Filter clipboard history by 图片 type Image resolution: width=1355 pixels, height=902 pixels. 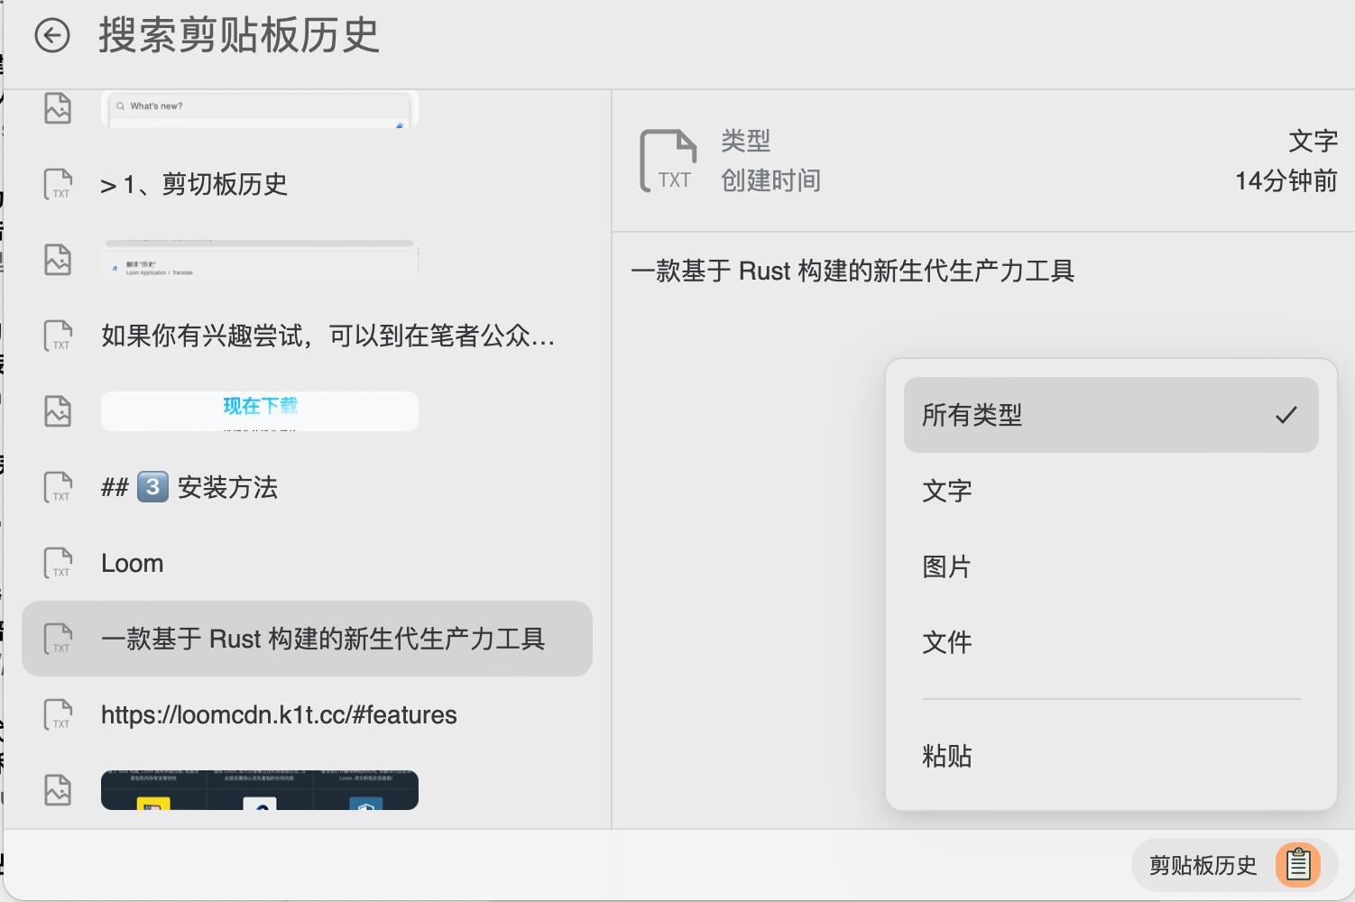point(1111,566)
